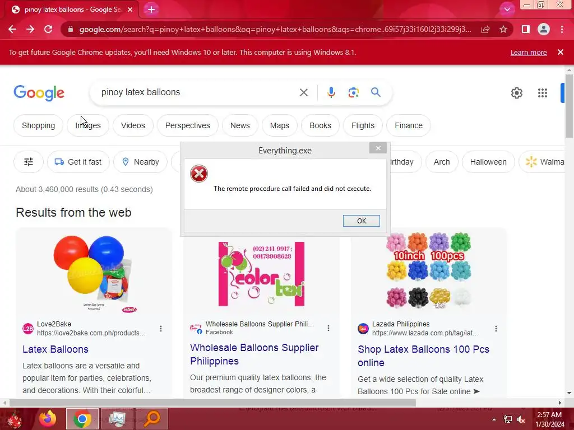Image resolution: width=574 pixels, height=430 pixels.
Task: Open the taskbar clock and date
Action: pos(549,419)
